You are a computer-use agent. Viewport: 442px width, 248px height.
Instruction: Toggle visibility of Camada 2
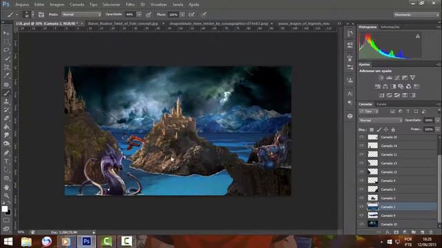tap(361, 207)
